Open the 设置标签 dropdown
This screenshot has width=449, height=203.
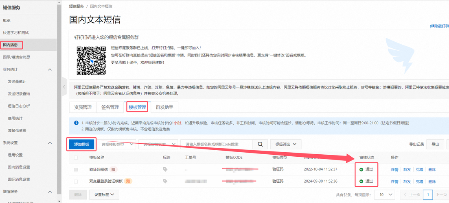[104, 195]
